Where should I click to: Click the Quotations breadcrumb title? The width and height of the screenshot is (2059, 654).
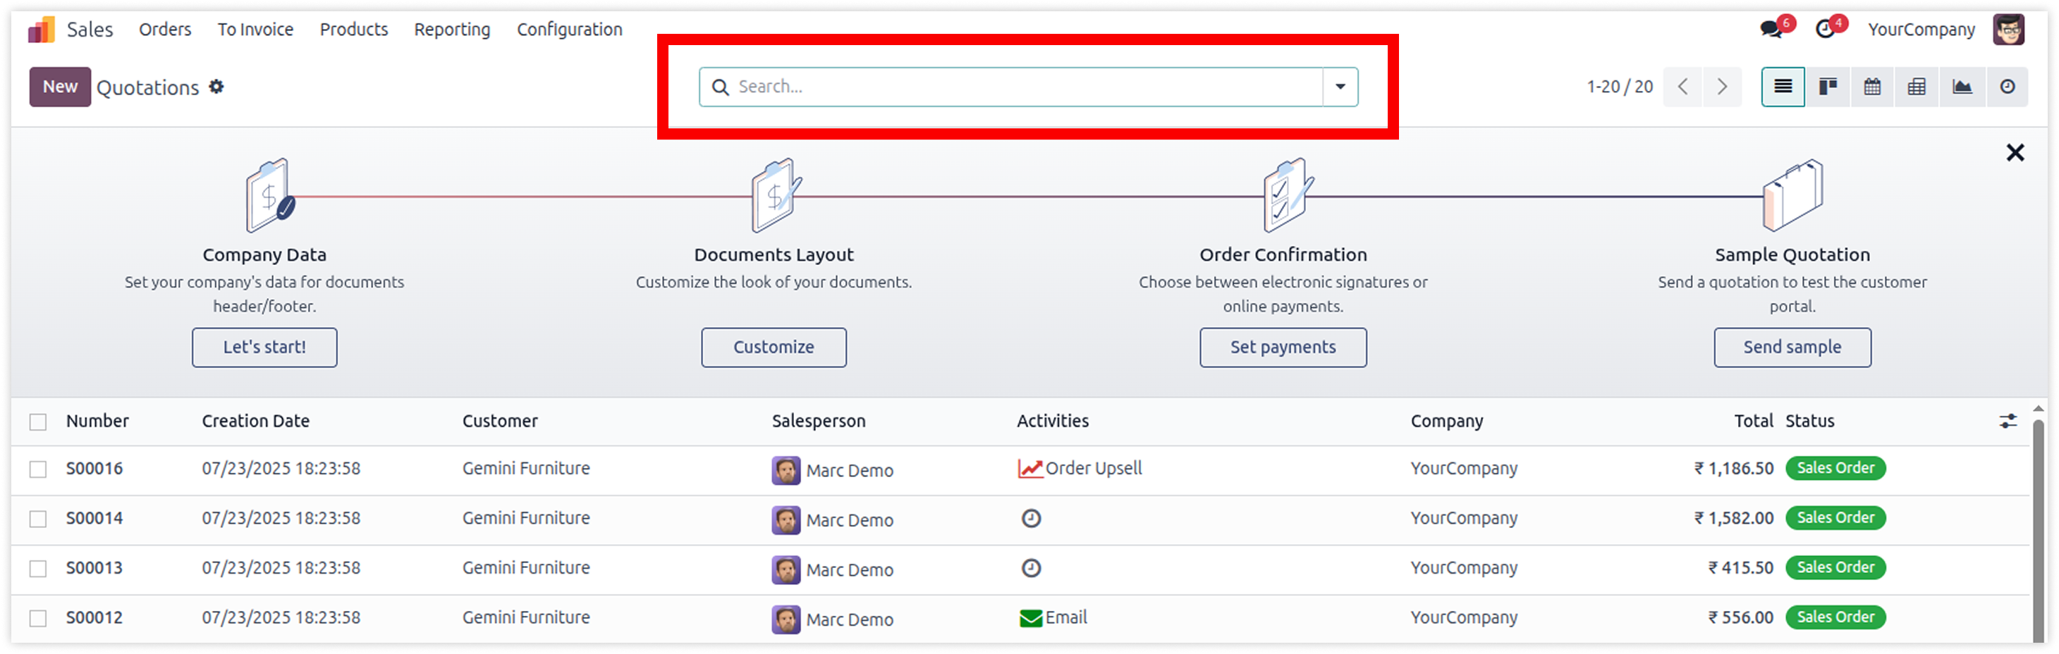point(148,88)
